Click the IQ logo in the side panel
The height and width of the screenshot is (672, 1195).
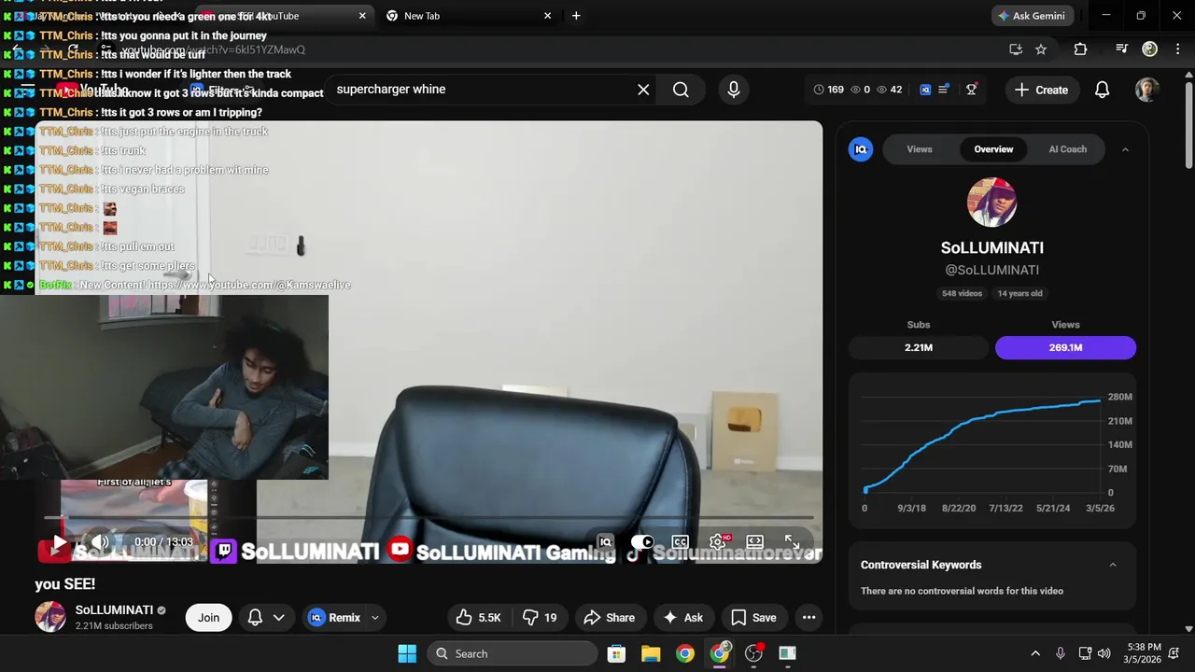861,149
